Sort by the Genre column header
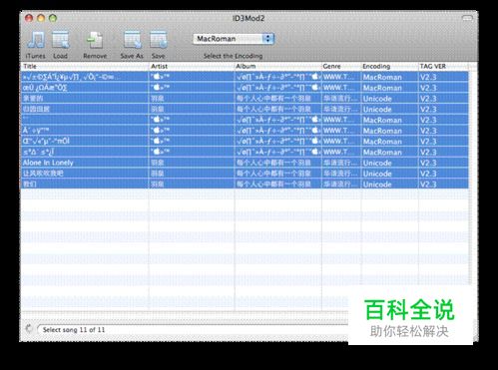The height and width of the screenshot is (370, 498). 341,66
